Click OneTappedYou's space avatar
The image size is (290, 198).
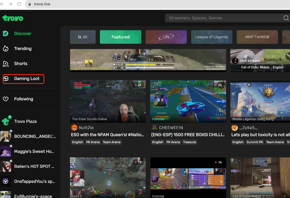coord(6,182)
